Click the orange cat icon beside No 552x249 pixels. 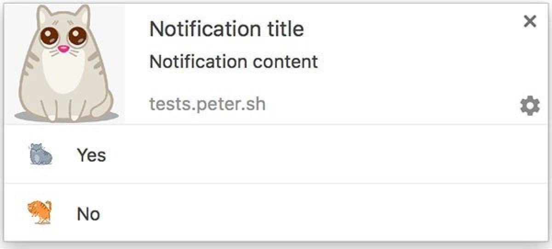pyautogui.click(x=40, y=213)
